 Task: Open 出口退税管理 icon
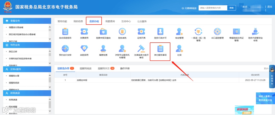[217, 32]
